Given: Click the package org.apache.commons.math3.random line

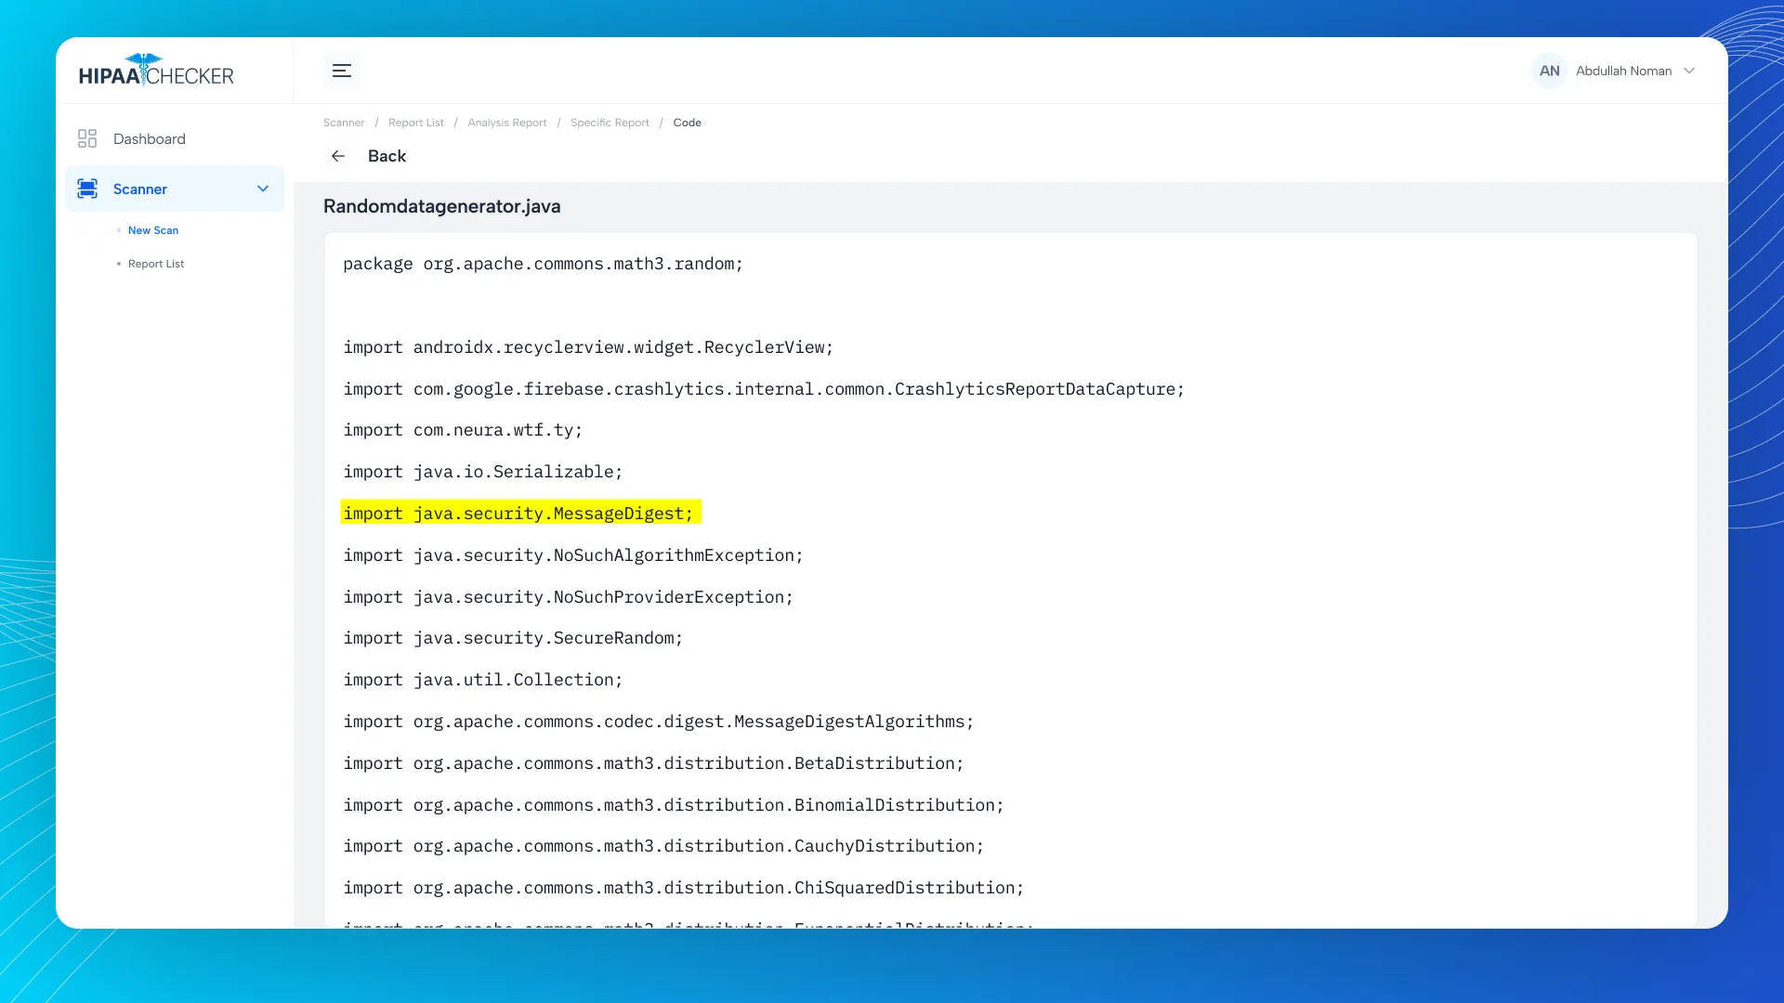Looking at the screenshot, I should (544, 264).
